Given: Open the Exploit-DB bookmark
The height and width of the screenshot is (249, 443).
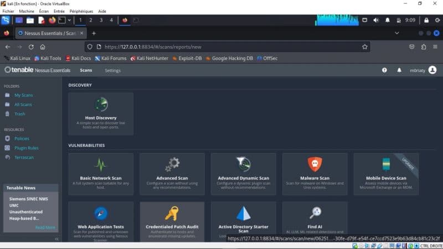Looking at the screenshot, I should click(187, 58).
